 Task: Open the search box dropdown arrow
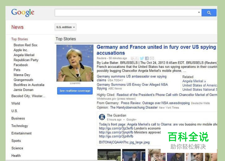pos(199,12)
